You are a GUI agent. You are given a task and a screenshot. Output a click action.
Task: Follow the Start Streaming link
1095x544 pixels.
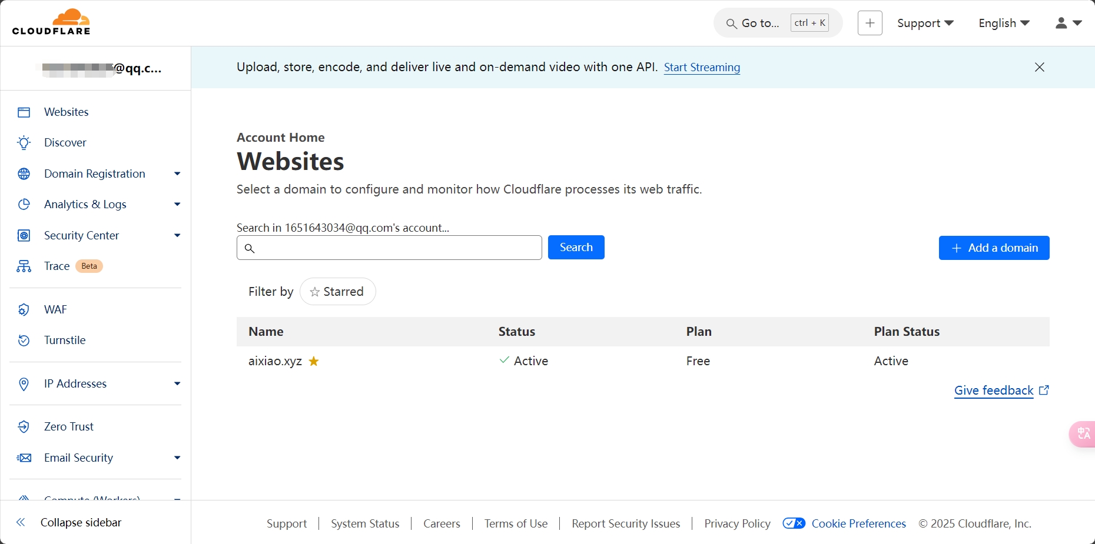point(702,68)
